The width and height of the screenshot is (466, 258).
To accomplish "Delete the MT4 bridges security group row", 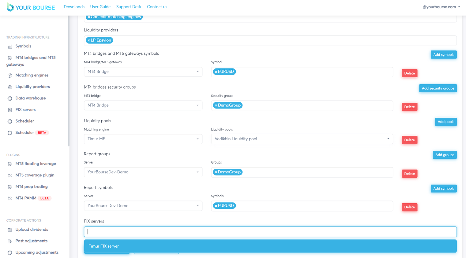I will 409,107.
